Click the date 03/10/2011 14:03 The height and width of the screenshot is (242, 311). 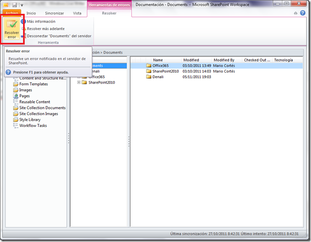click(x=196, y=71)
